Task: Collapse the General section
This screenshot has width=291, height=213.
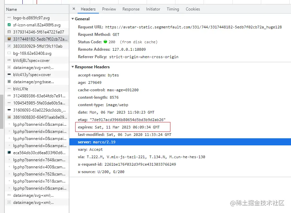Action: pyautogui.click(x=73, y=19)
